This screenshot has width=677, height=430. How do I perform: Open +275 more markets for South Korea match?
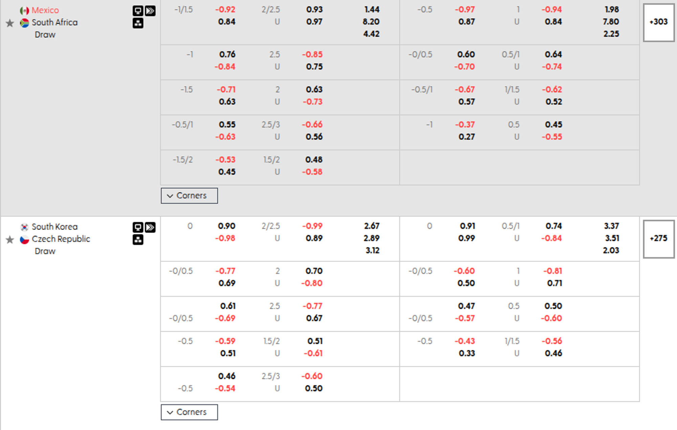(658, 239)
